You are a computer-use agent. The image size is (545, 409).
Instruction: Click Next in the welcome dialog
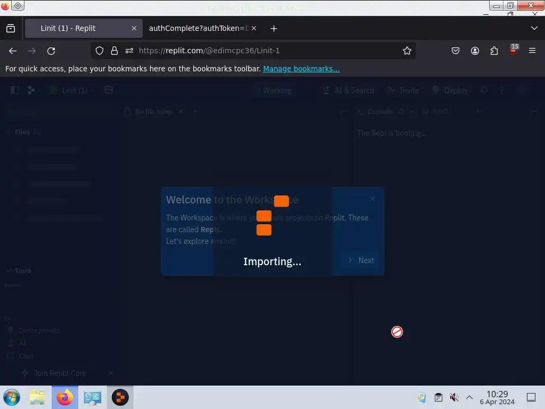click(361, 260)
